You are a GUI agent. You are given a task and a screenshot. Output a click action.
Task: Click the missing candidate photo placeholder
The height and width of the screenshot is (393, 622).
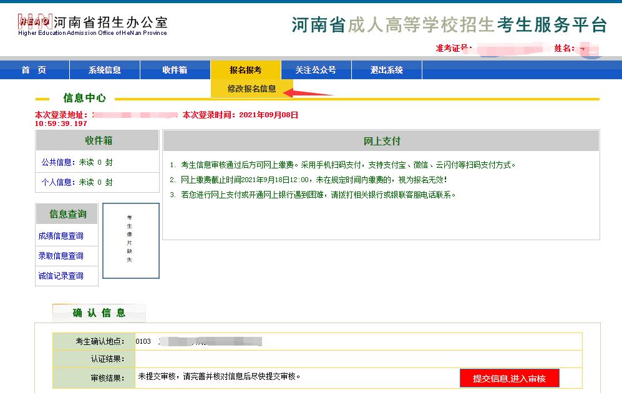pyautogui.click(x=130, y=241)
